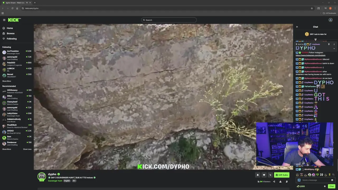Open firedancer recommended channel

click(17, 144)
